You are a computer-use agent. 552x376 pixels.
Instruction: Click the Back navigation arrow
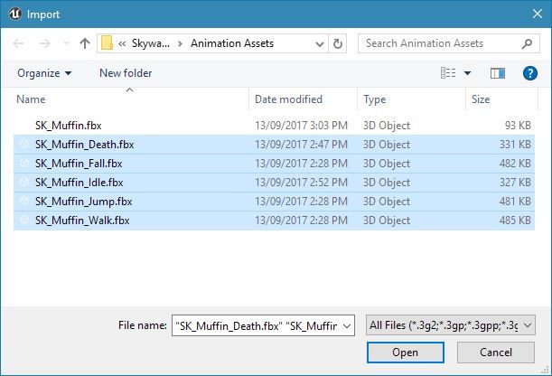tap(18, 43)
